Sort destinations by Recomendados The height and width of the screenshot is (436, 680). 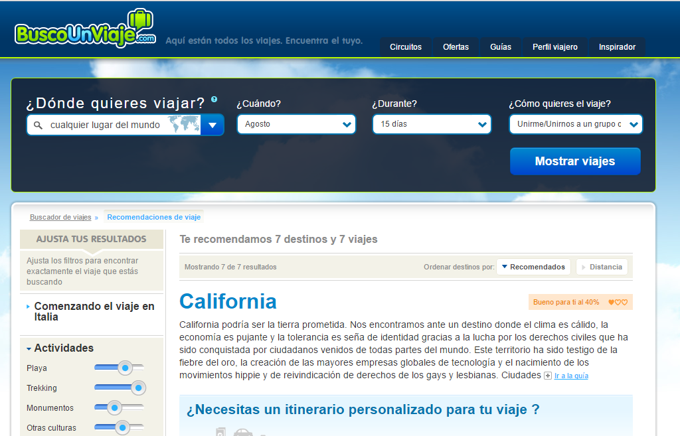534,267
